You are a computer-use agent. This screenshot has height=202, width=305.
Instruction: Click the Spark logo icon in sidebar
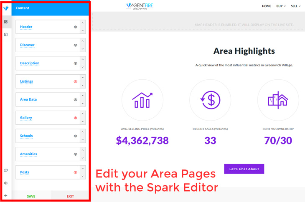coord(6,8)
